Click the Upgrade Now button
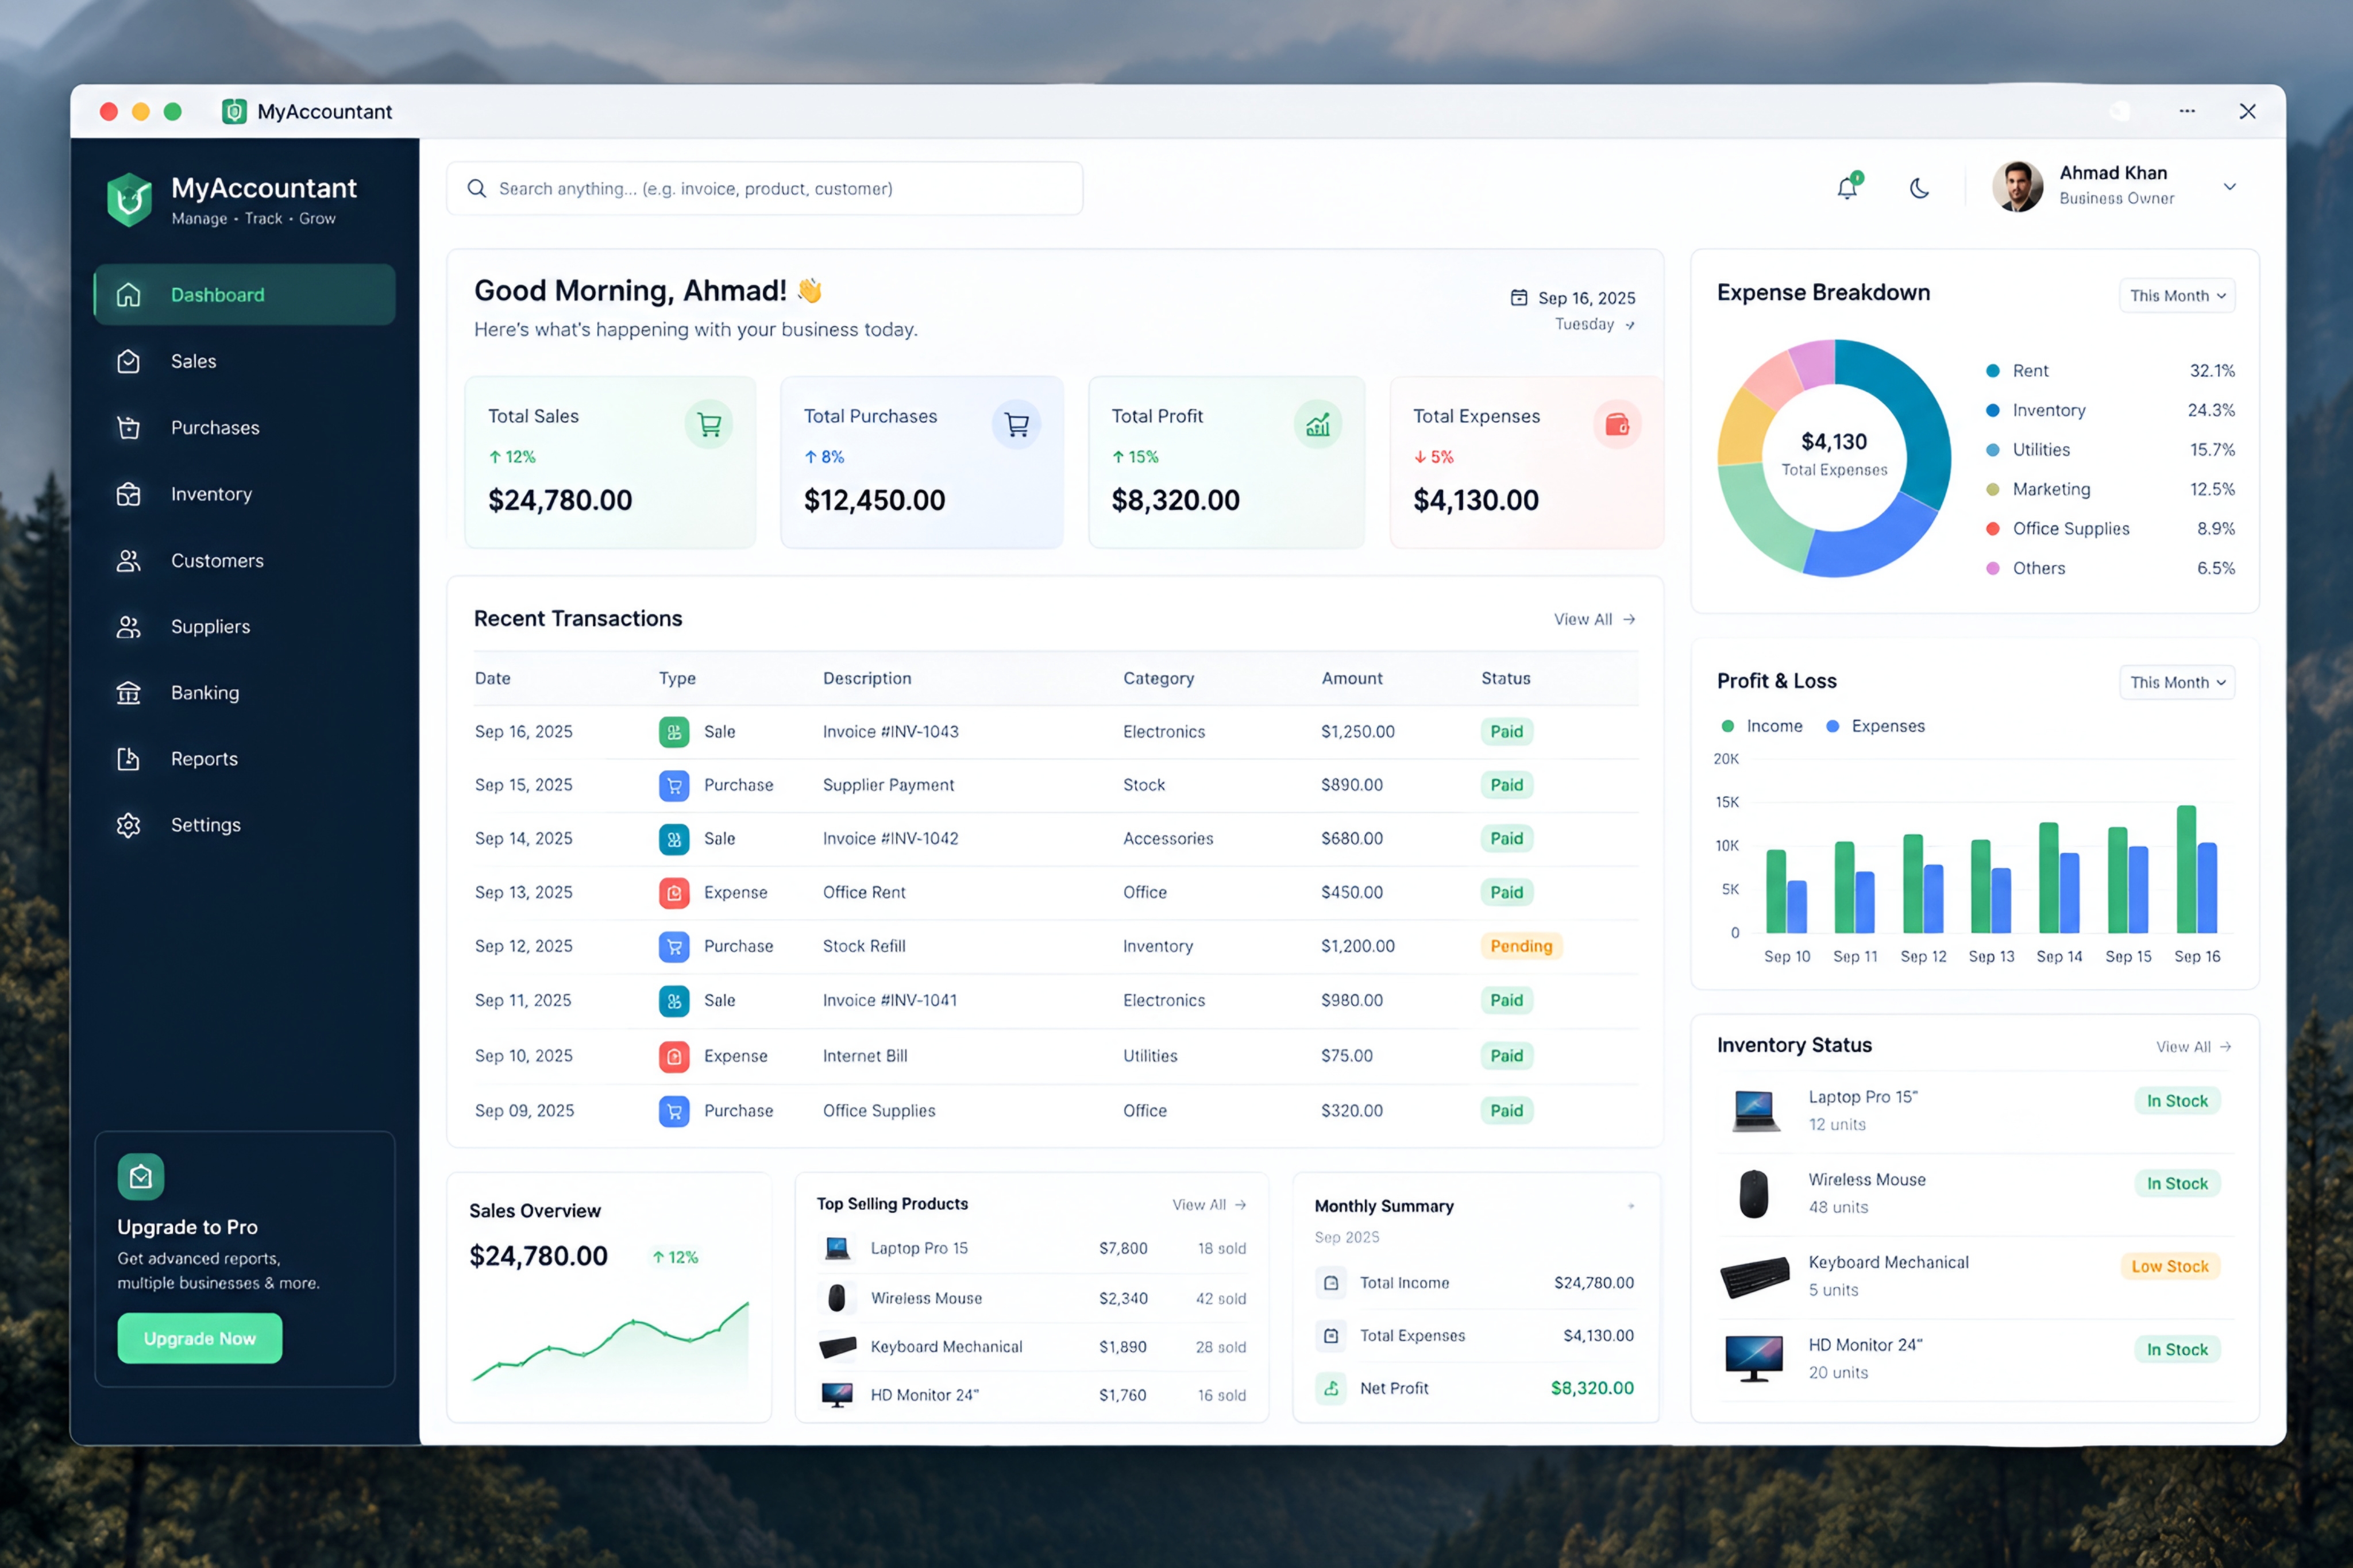The image size is (2353, 1568). (x=200, y=1339)
